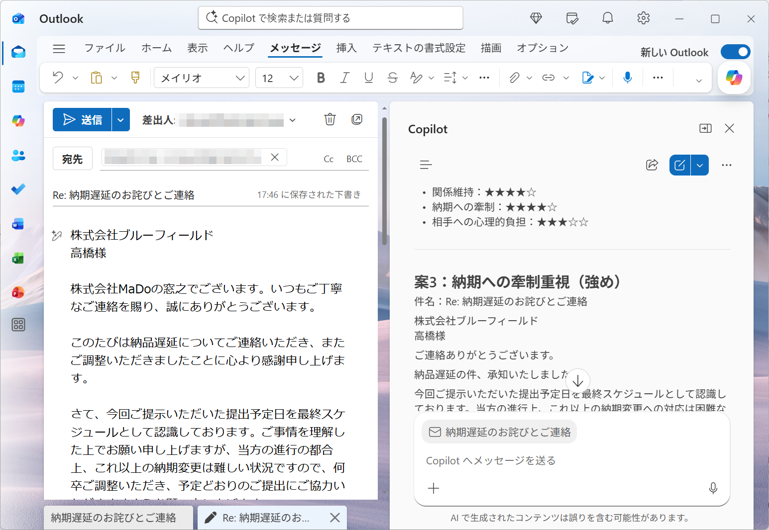Click microphone in Copilot message box
This screenshot has height=530, width=769.
coord(713,488)
